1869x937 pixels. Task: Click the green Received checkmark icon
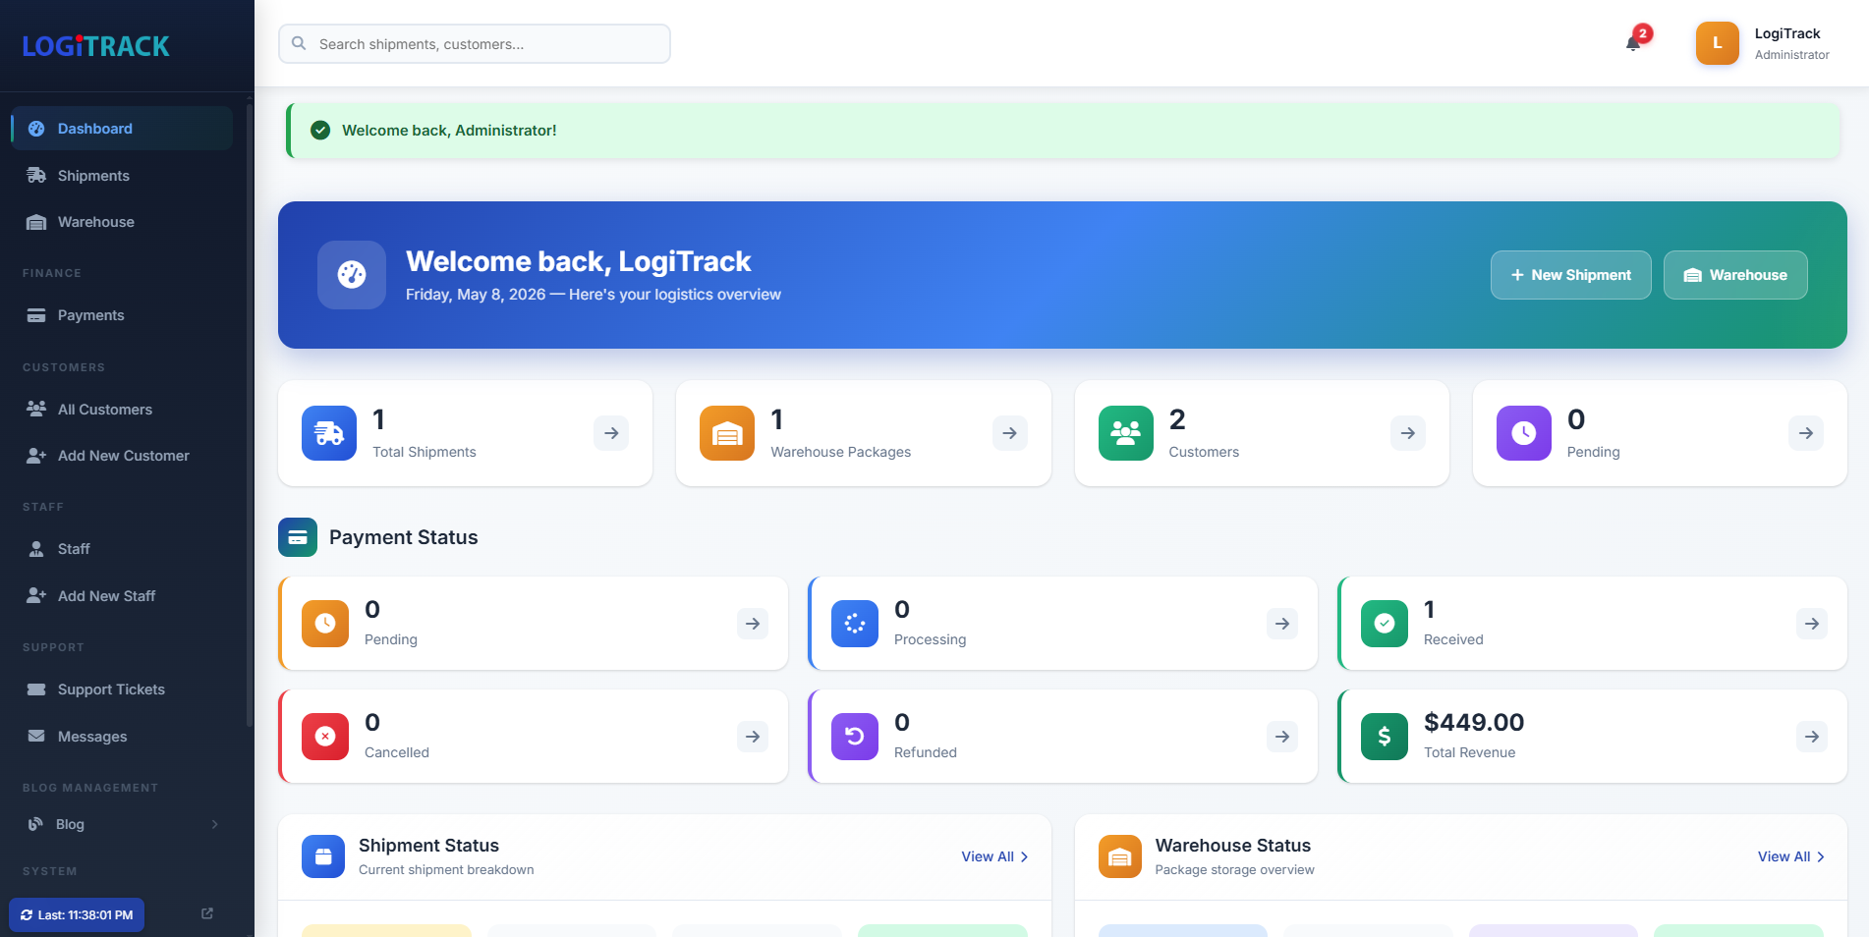tap(1385, 624)
